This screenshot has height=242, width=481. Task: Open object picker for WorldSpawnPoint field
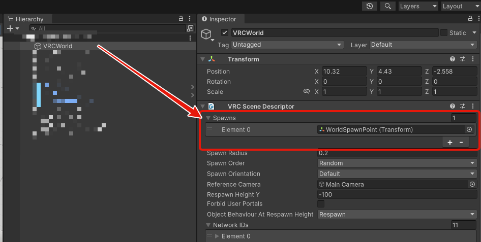(469, 129)
